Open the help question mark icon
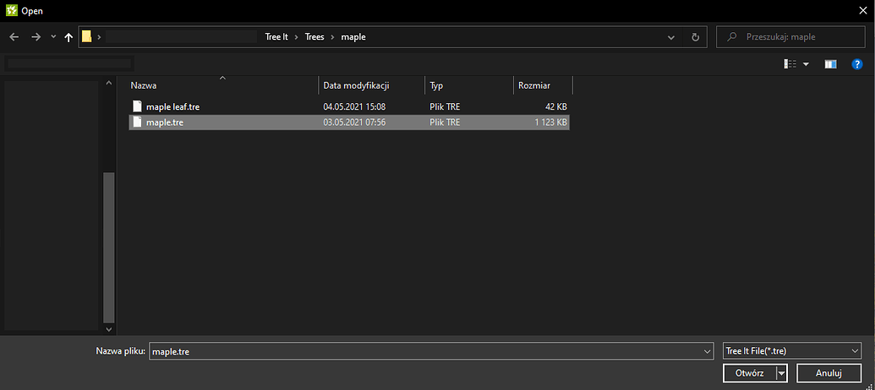Image resolution: width=875 pixels, height=390 pixels. [856, 64]
